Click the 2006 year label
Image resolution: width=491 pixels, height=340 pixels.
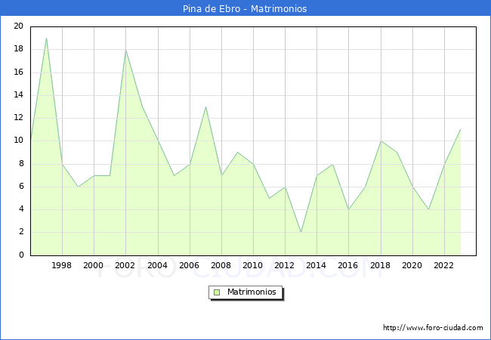[x=189, y=265]
